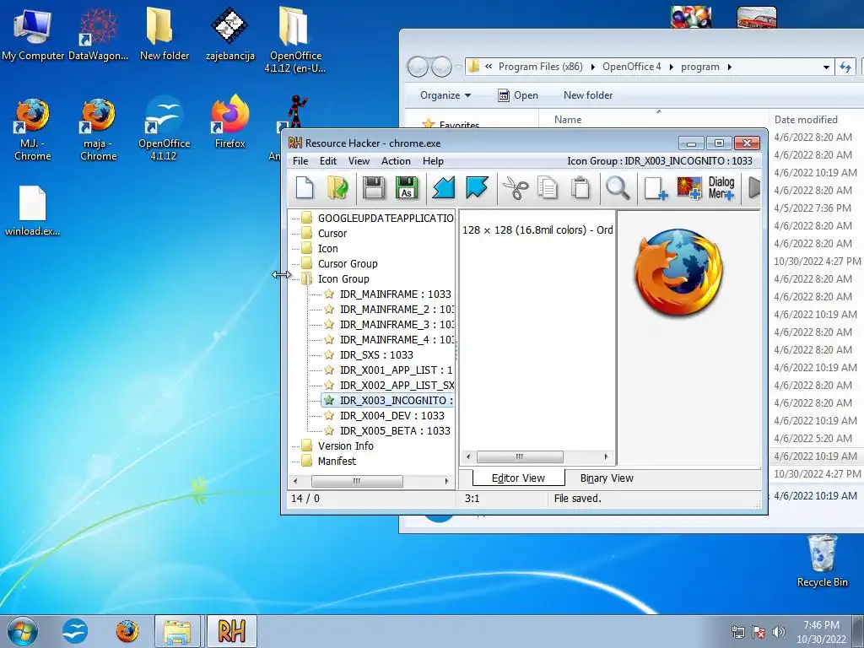This screenshot has width=864, height=648.
Task: Open the Recycle Bin icon
Action: click(822, 561)
